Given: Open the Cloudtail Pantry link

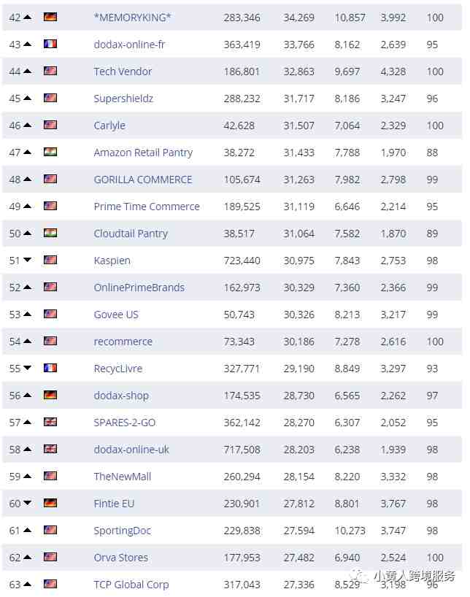Looking at the screenshot, I should click(x=131, y=234).
